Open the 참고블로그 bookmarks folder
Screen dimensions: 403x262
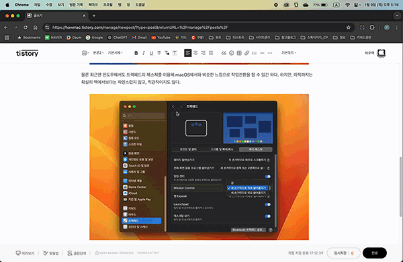(x=285, y=38)
